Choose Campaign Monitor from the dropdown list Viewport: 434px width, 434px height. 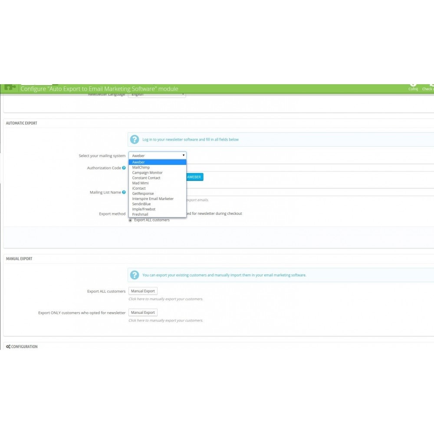tap(157, 173)
